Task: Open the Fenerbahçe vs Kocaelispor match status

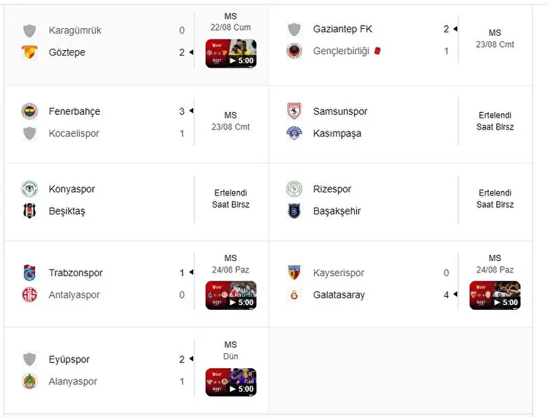Action: point(231,121)
